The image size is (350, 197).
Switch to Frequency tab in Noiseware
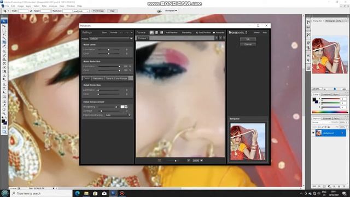pos(98,78)
